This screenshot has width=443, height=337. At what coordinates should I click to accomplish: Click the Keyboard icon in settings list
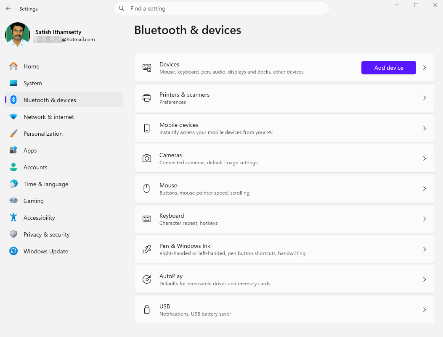coord(147,219)
